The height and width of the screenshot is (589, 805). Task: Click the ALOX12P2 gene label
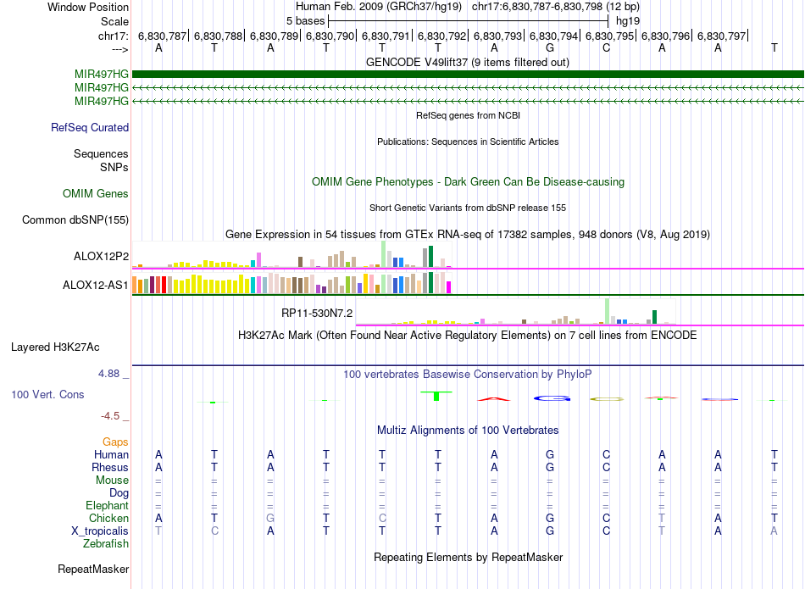(101, 256)
